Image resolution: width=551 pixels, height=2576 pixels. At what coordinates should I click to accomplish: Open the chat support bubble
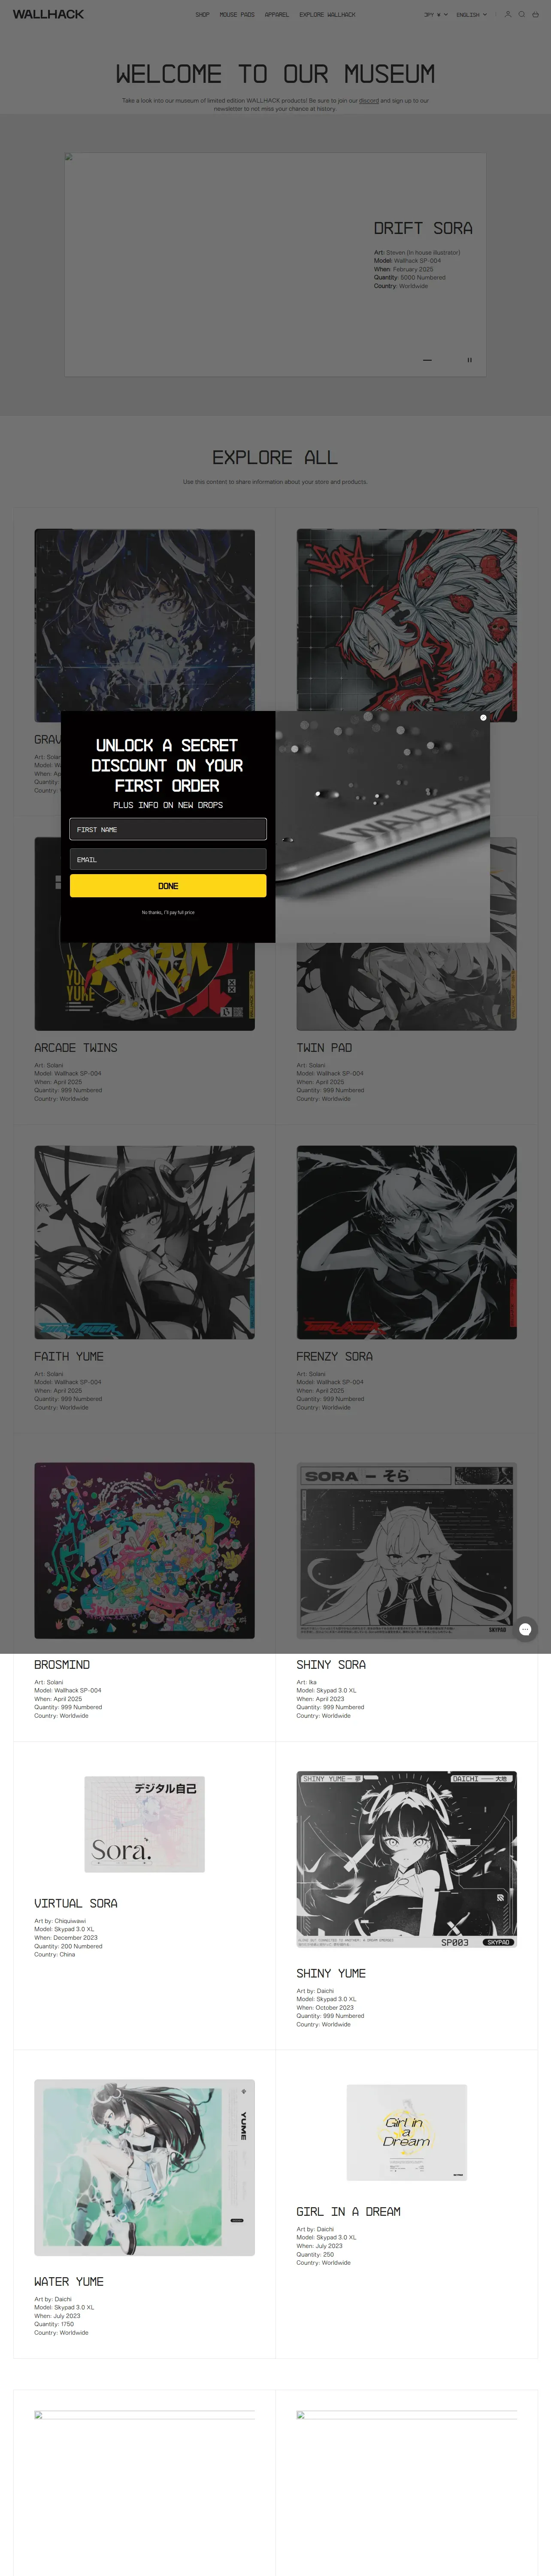click(525, 1629)
